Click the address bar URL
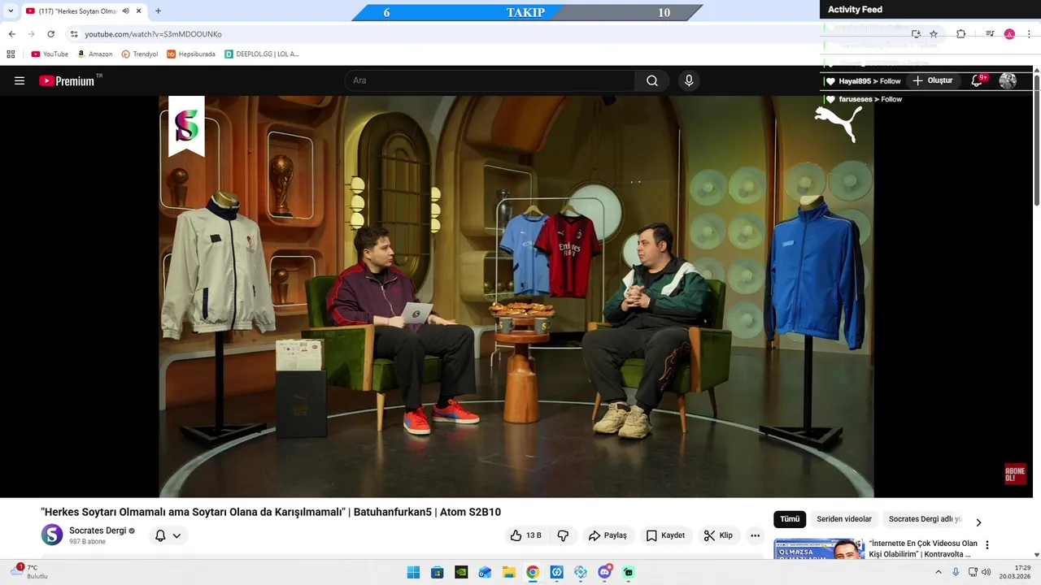This screenshot has width=1041, height=585. pos(153,34)
